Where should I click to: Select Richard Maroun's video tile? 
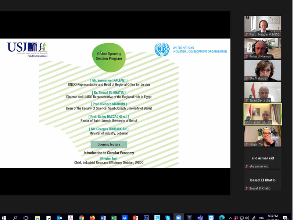262,48
